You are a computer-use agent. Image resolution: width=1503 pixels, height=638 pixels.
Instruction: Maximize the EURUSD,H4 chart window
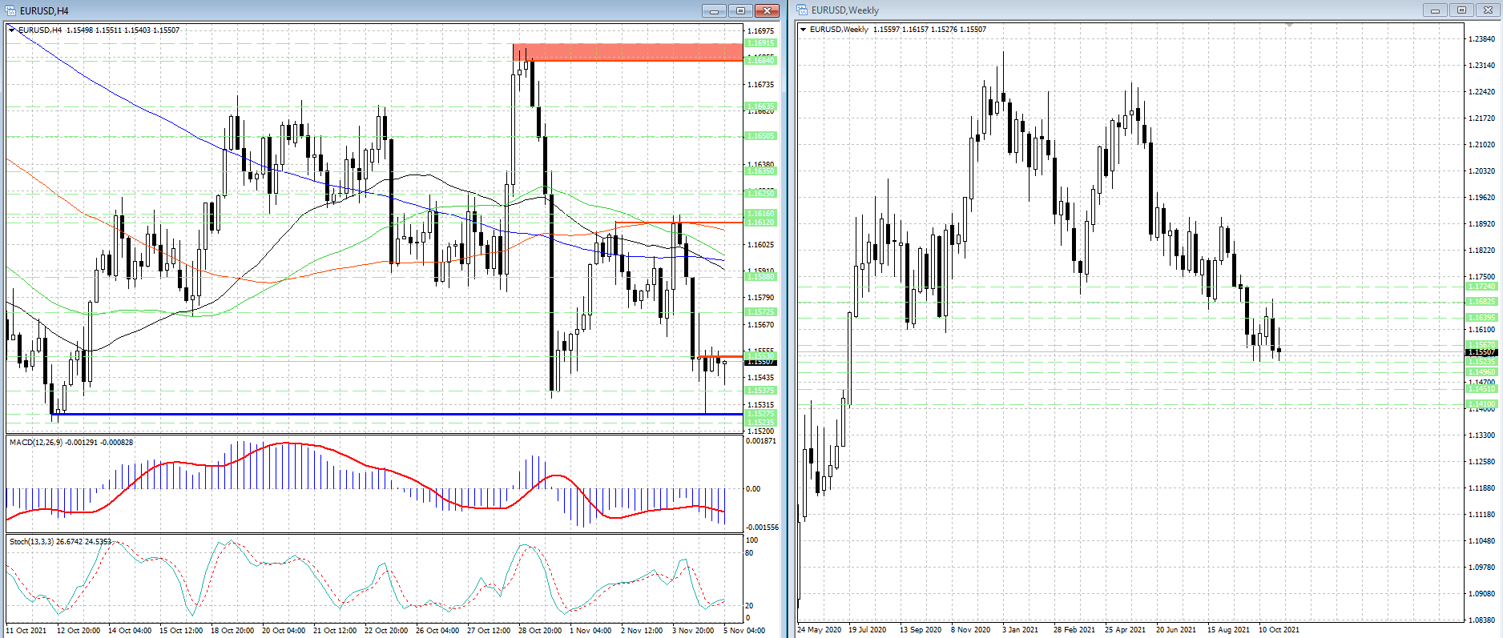coord(740,10)
